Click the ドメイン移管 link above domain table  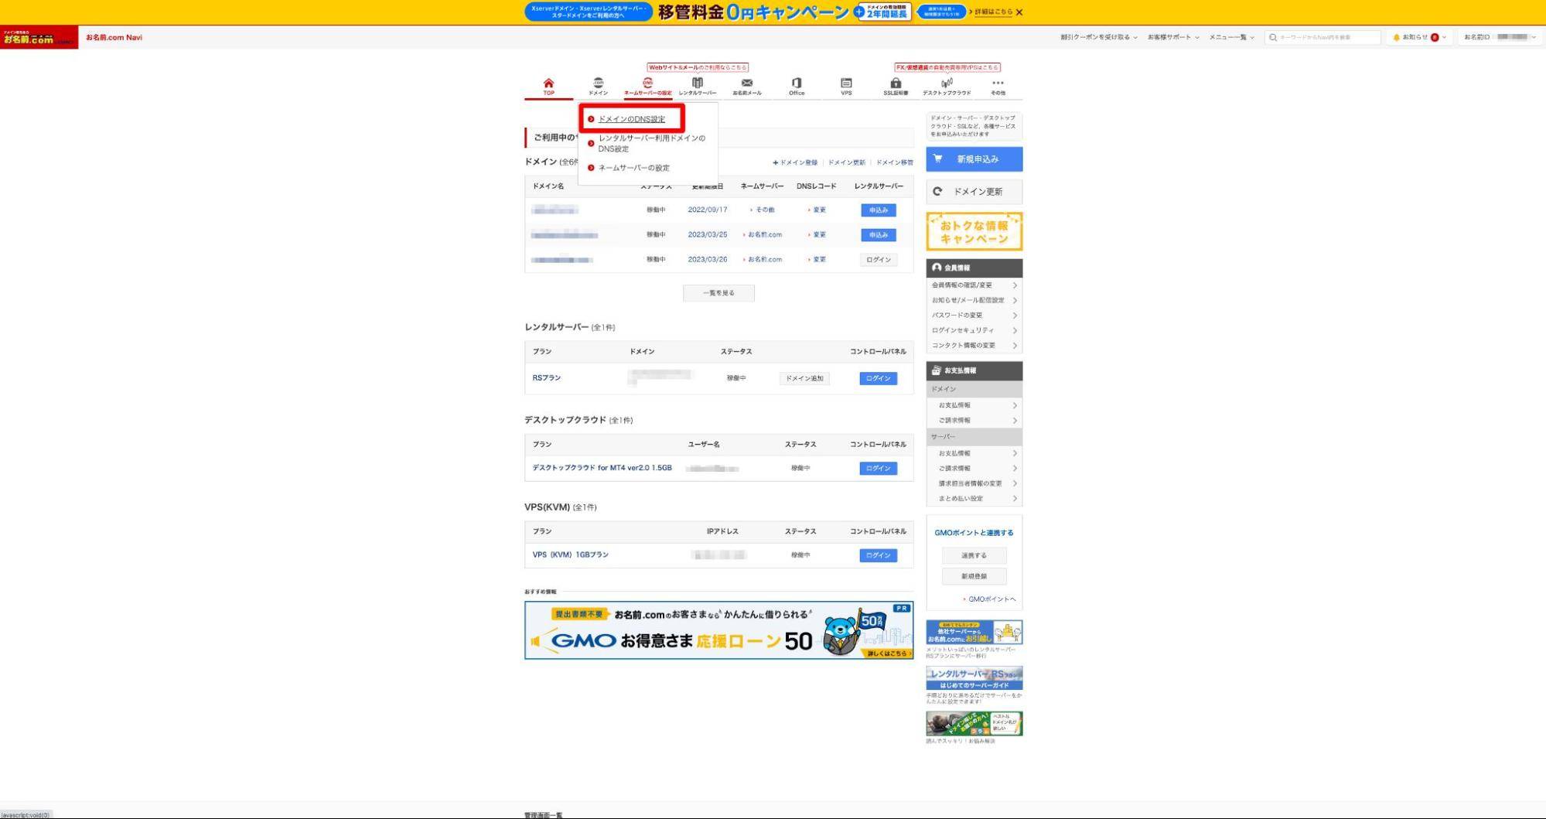click(x=895, y=162)
